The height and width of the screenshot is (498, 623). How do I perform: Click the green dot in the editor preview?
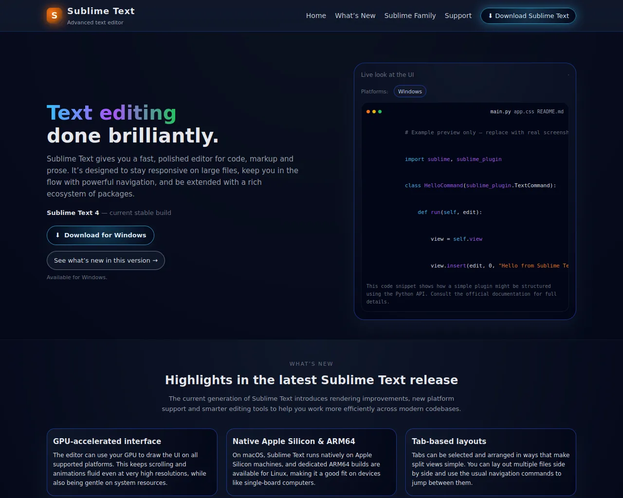[380, 112]
